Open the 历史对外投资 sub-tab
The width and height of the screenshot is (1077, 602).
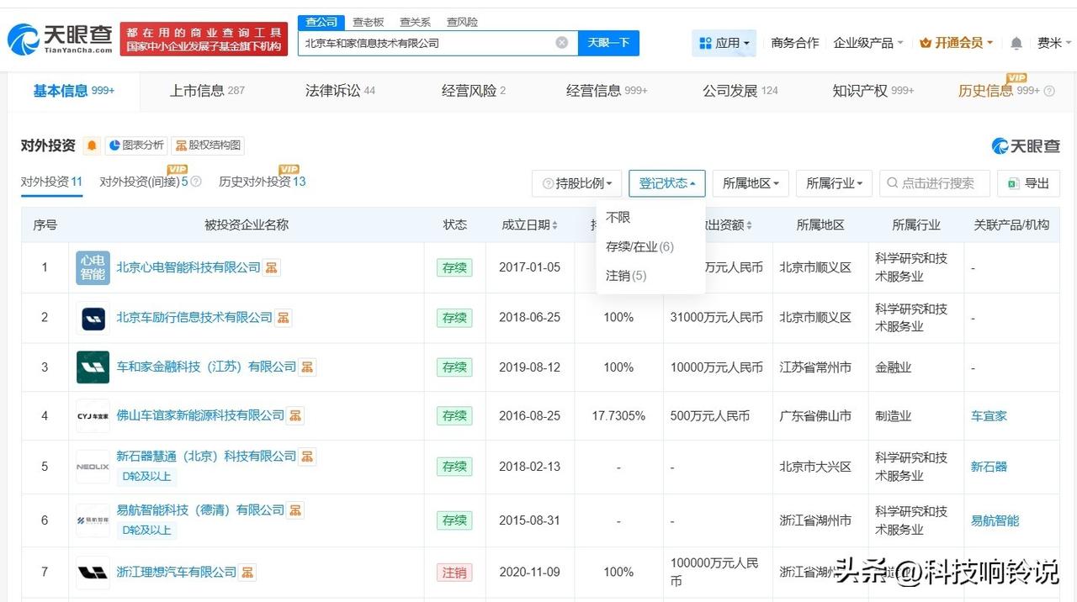[262, 182]
